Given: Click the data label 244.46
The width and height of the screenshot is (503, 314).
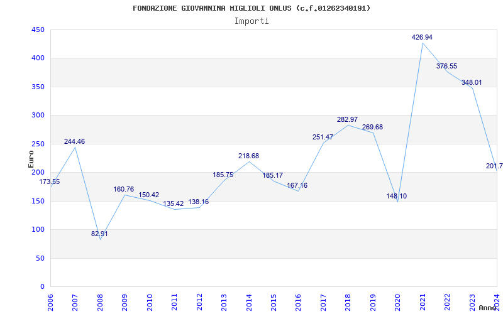Looking at the screenshot, I should (x=74, y=142).
